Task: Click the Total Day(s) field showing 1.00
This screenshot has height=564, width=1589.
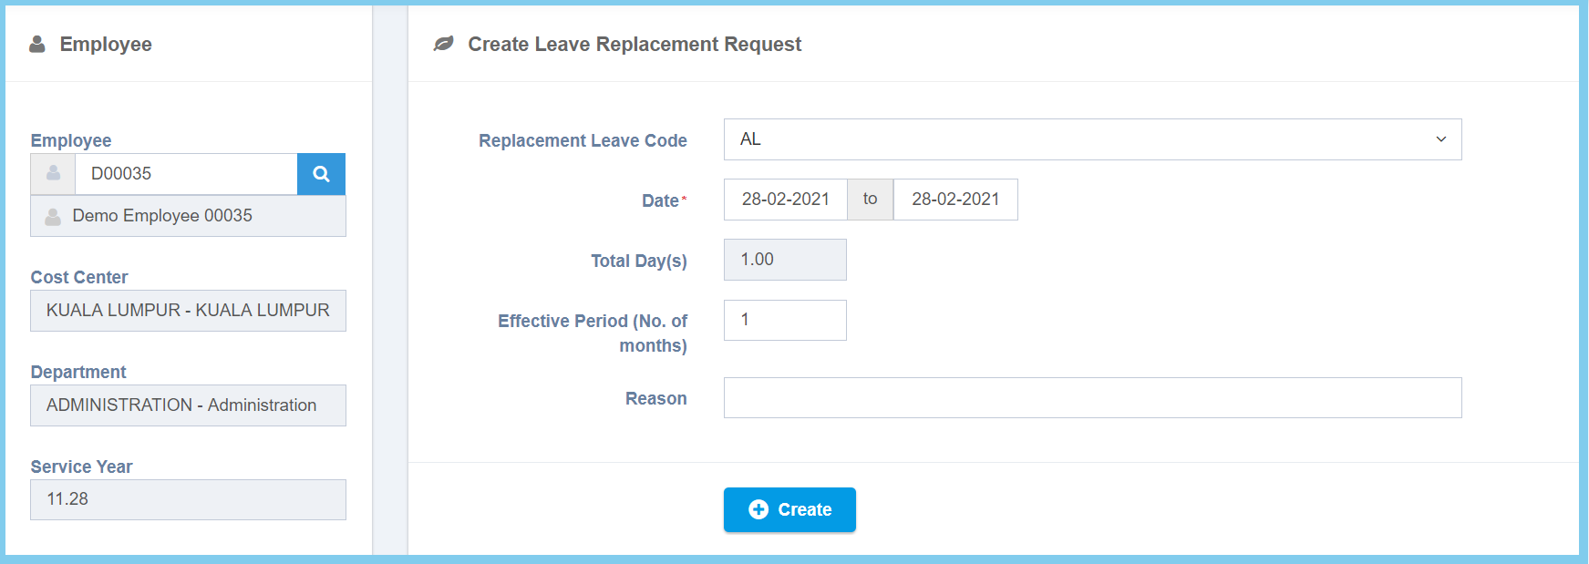Action: (785, 260)
